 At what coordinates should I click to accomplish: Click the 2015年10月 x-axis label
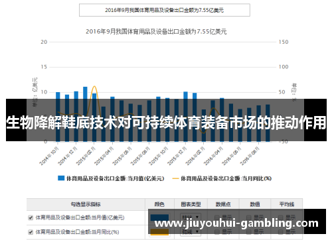(x=159, y=156)
